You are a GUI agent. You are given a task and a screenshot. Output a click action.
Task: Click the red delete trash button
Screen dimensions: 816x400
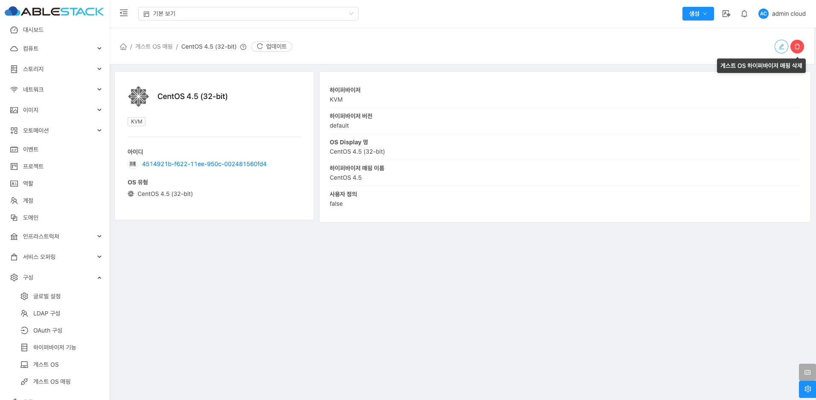tap(797, 47)
